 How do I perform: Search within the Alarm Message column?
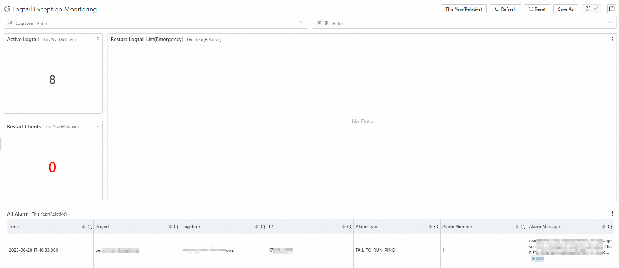coord(610,227)
